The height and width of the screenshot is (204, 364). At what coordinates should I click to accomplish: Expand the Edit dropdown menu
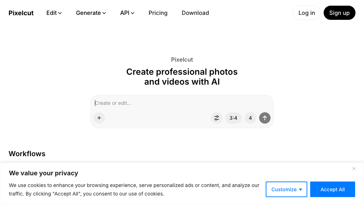54,13
